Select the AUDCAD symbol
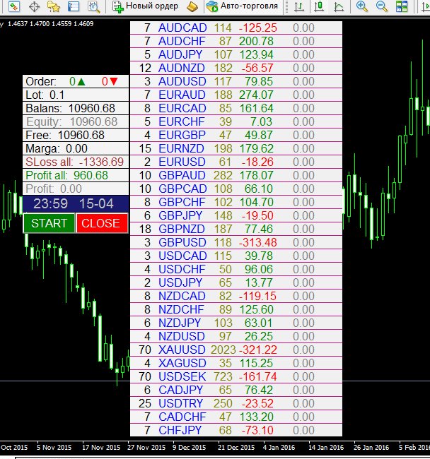 [x=182, y=28]
